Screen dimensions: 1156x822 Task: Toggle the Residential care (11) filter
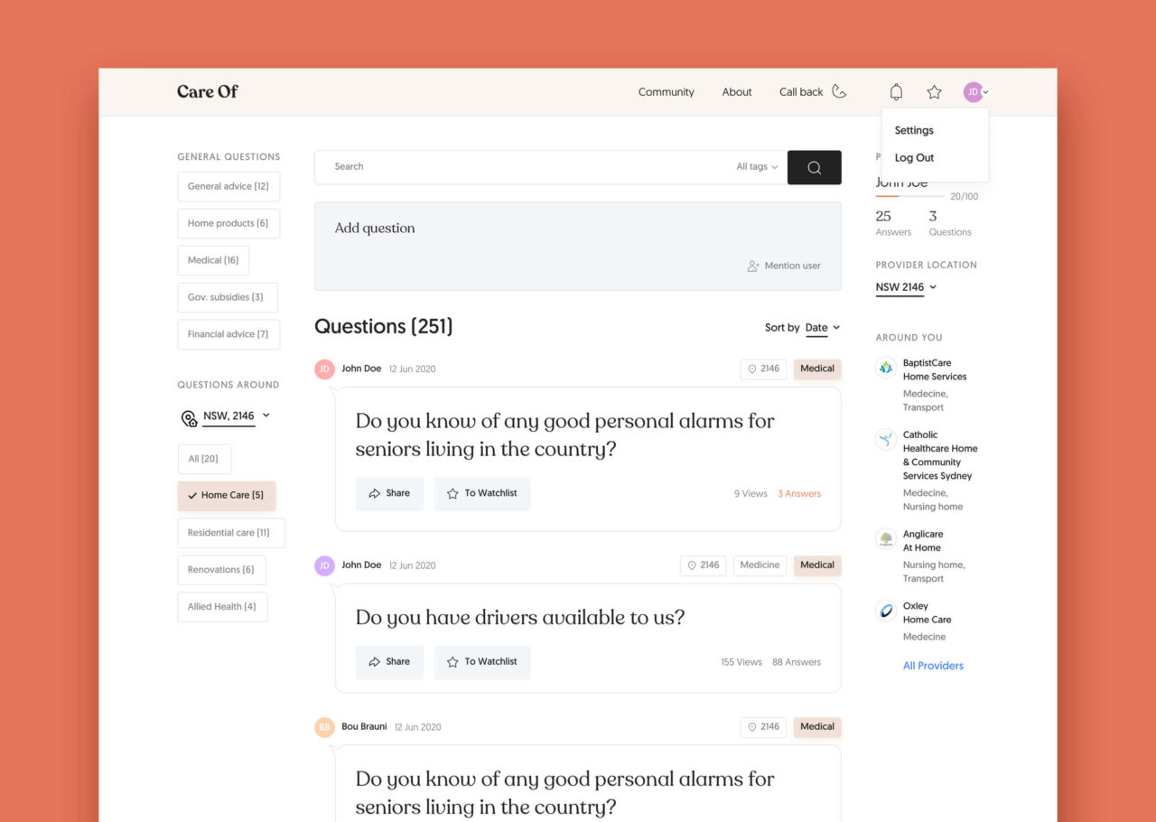[x=230, y=533]
